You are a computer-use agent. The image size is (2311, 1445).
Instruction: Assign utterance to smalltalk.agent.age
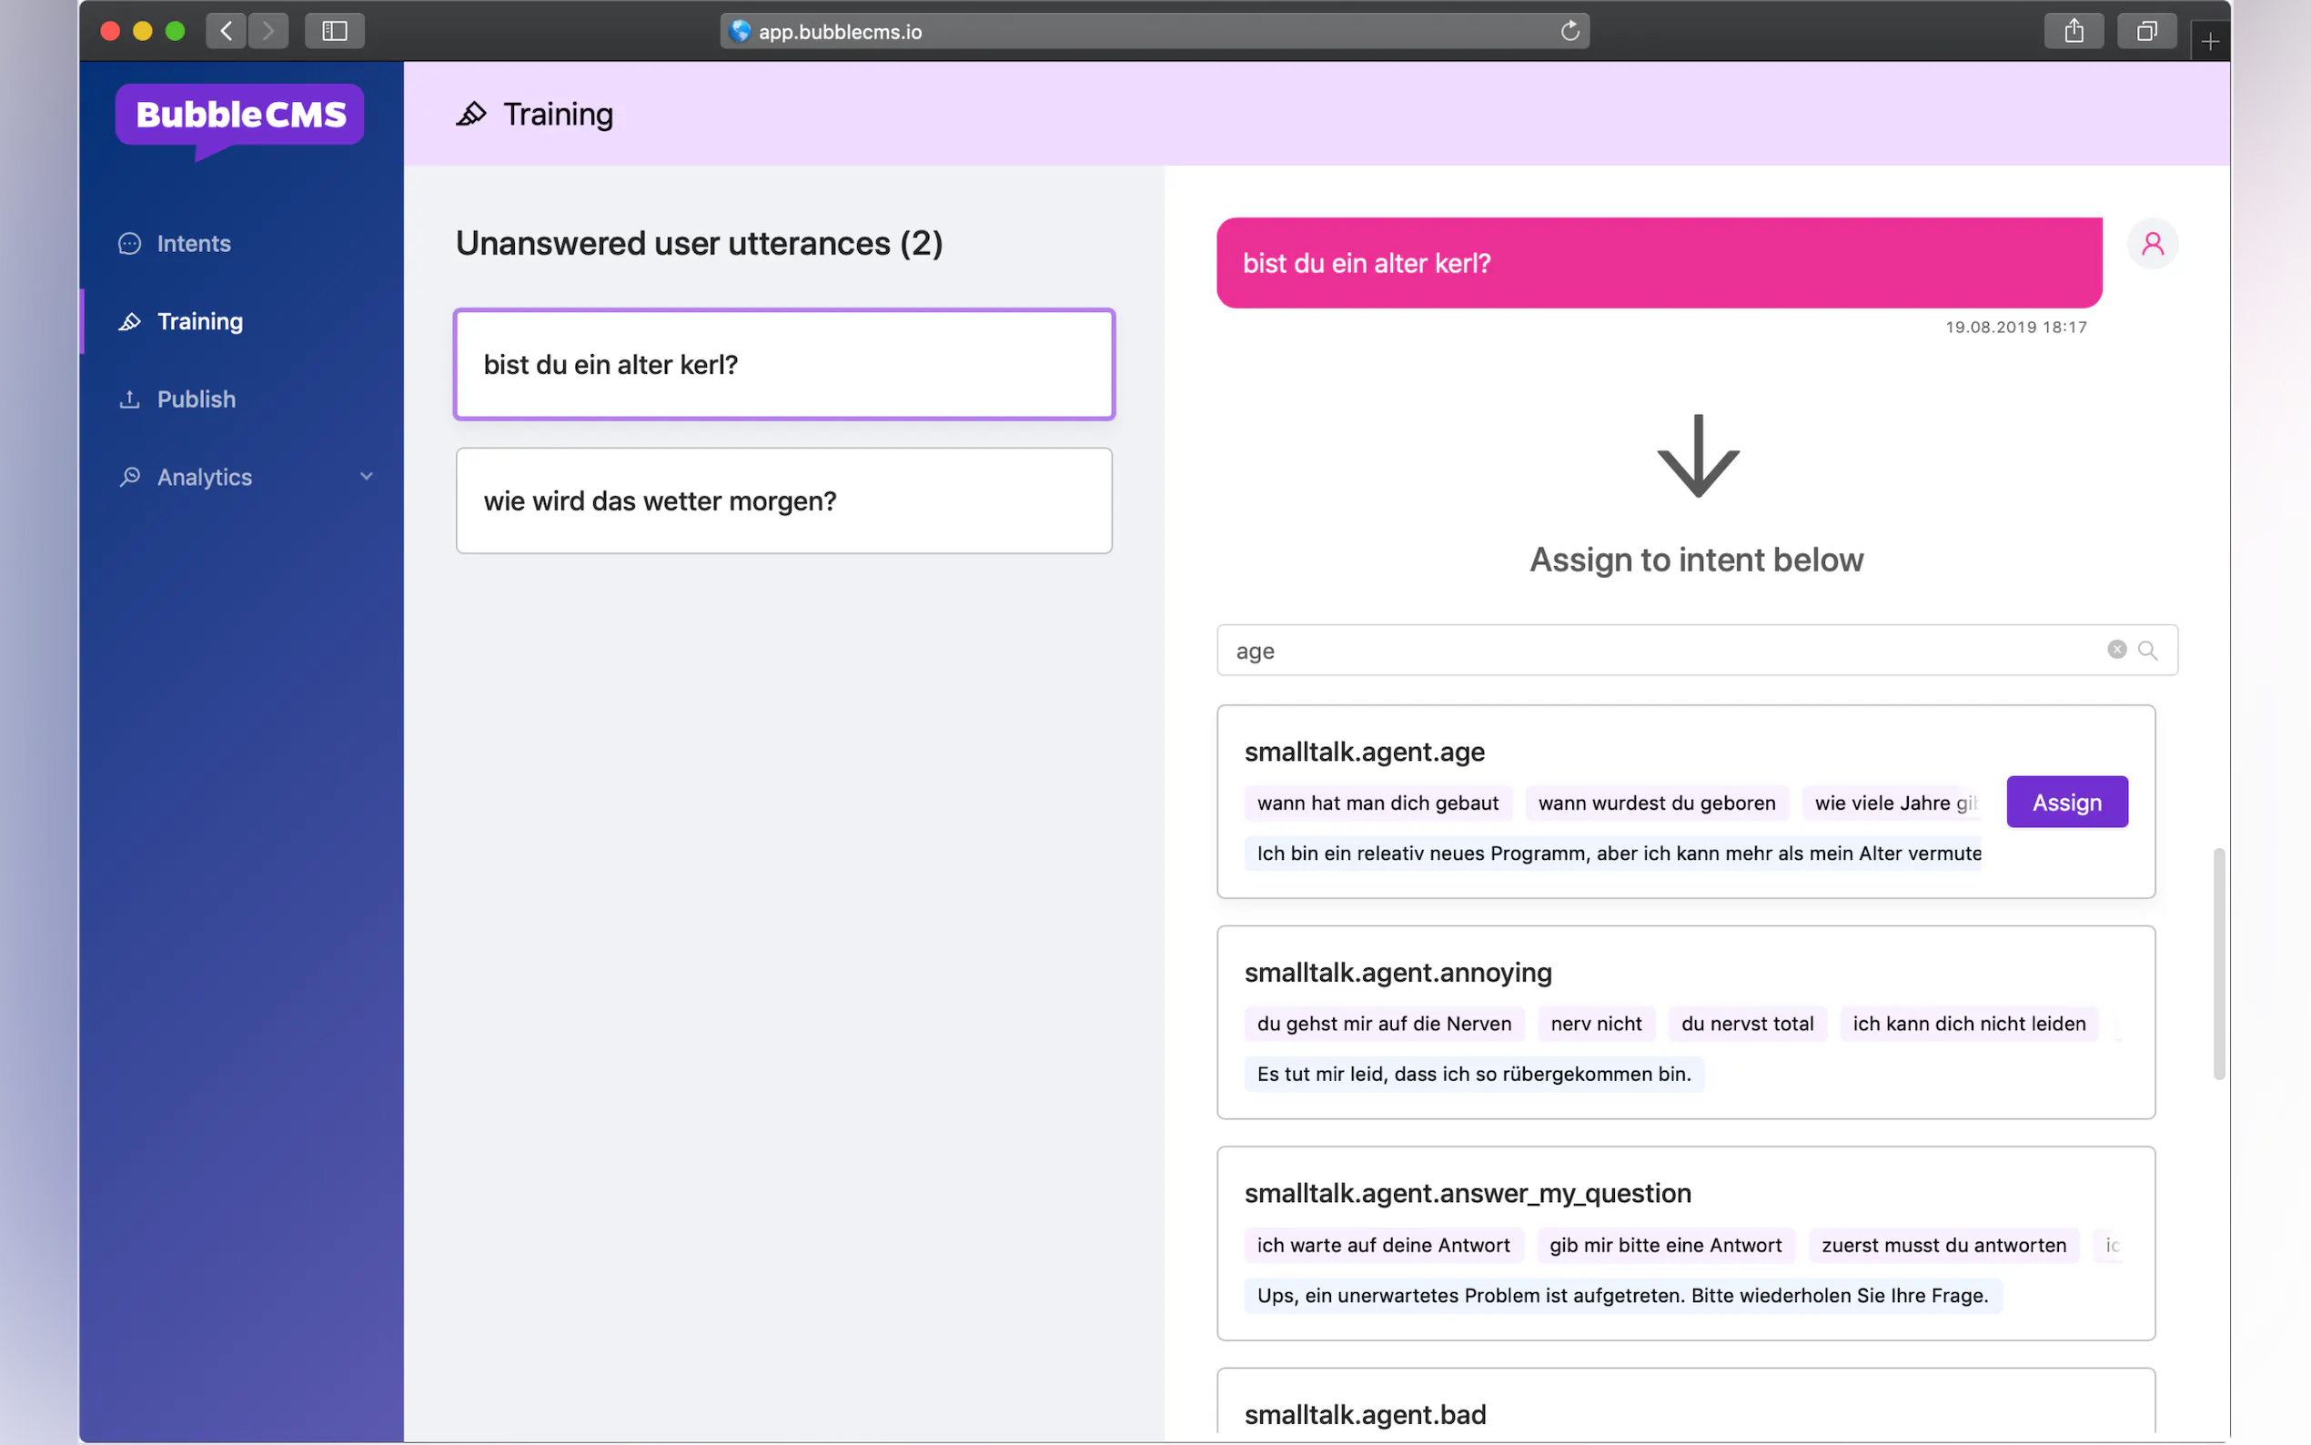[2066, 802]
